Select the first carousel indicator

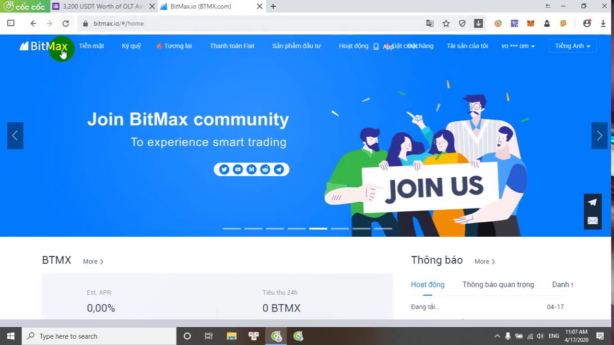[232, 229]
